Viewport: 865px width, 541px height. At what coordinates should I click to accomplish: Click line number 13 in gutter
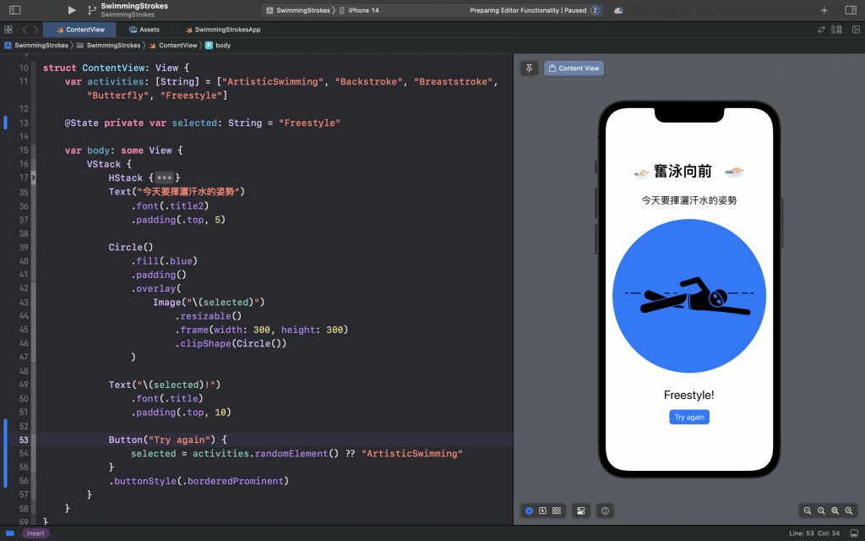[24, 123]
